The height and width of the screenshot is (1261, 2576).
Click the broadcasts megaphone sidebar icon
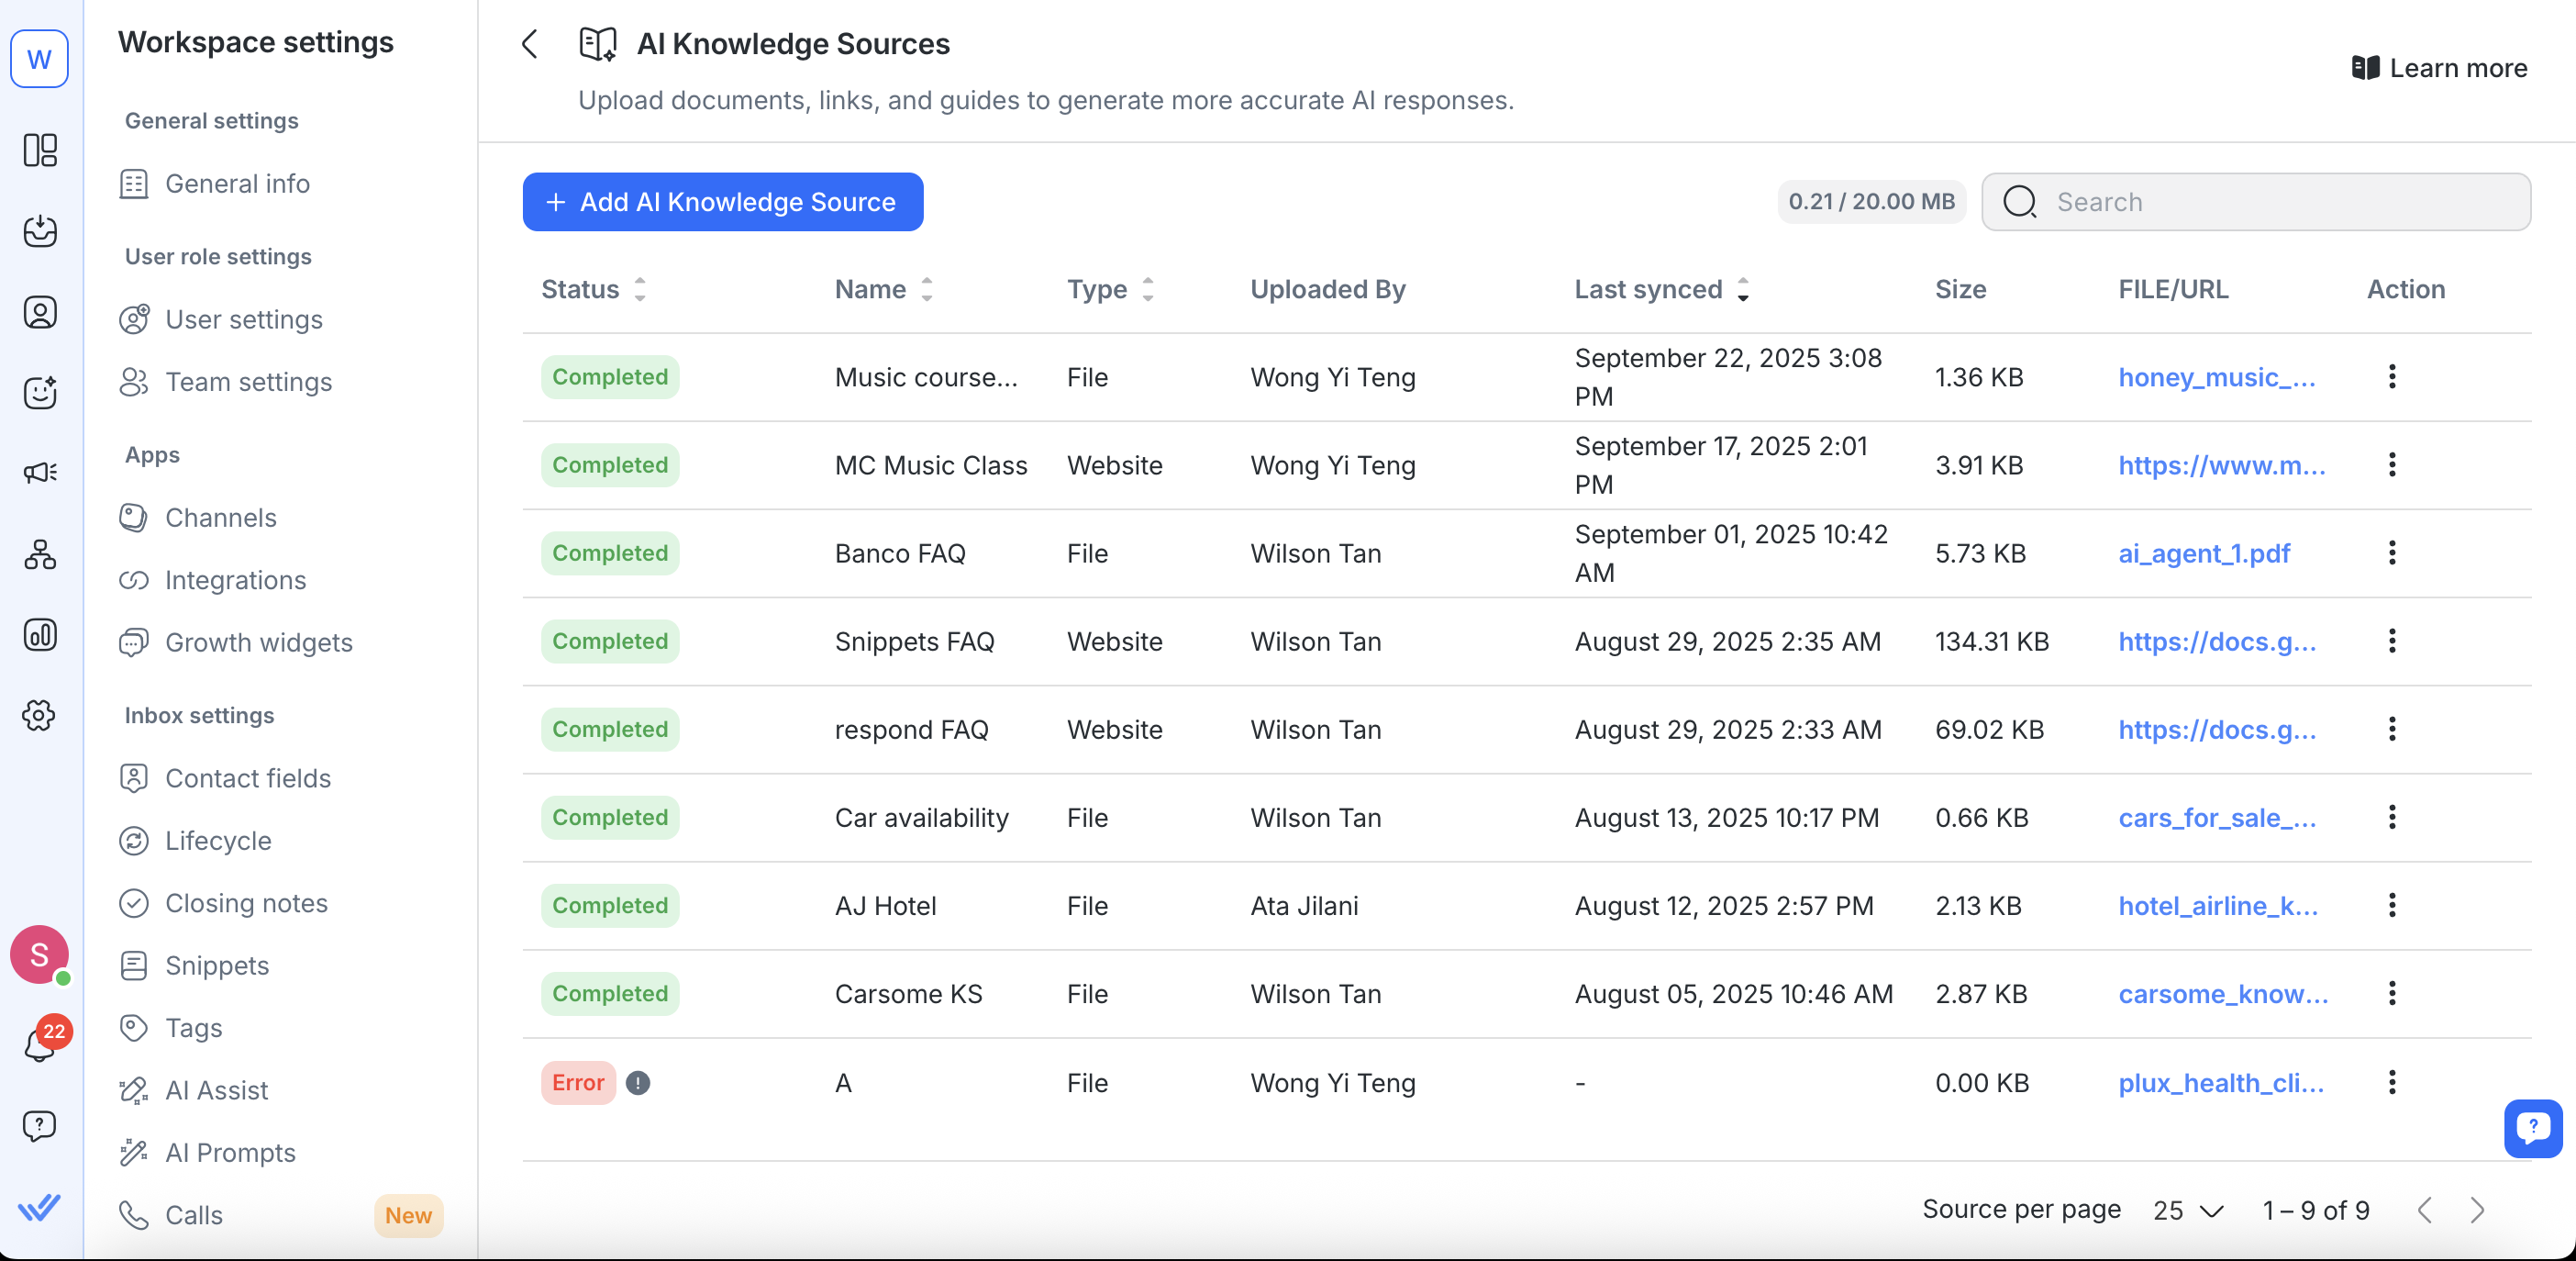(x=40, y=473)
